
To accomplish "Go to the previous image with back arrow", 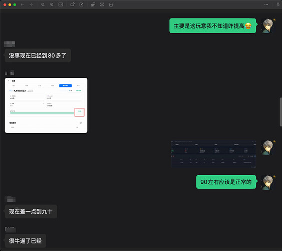I will click(x=22, y=5).
